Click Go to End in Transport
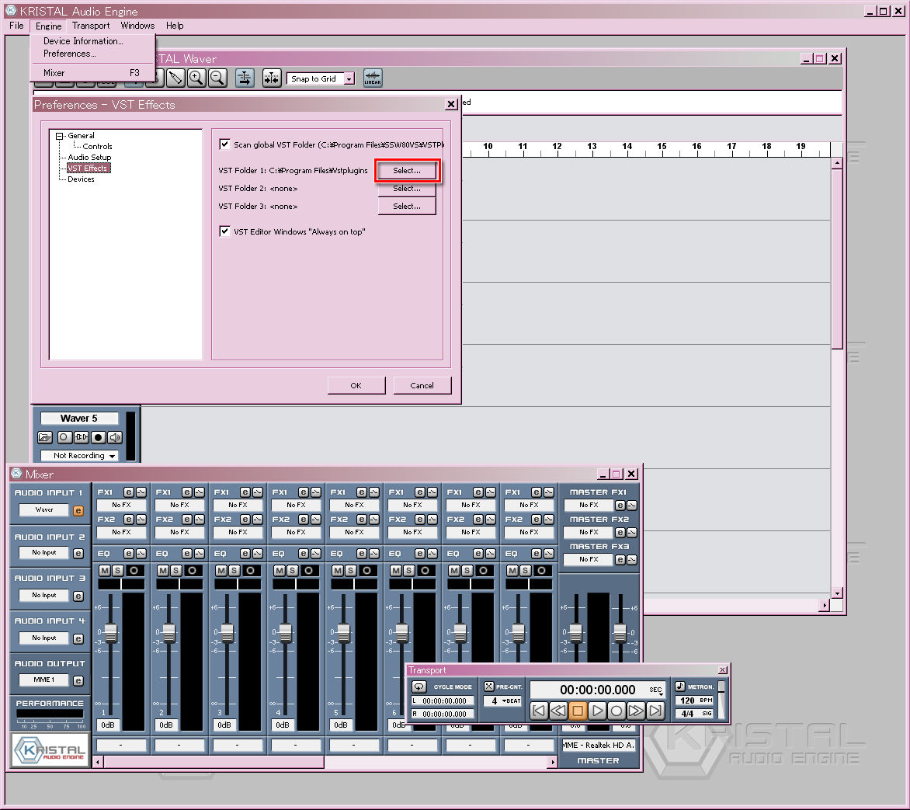 click(655, 710)
